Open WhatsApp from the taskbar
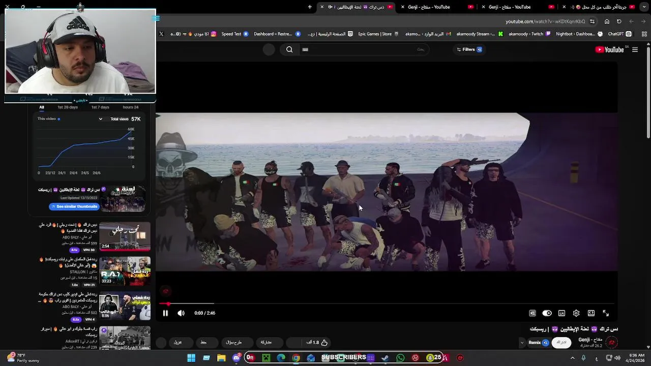The image size is (651, 366). 400,358
